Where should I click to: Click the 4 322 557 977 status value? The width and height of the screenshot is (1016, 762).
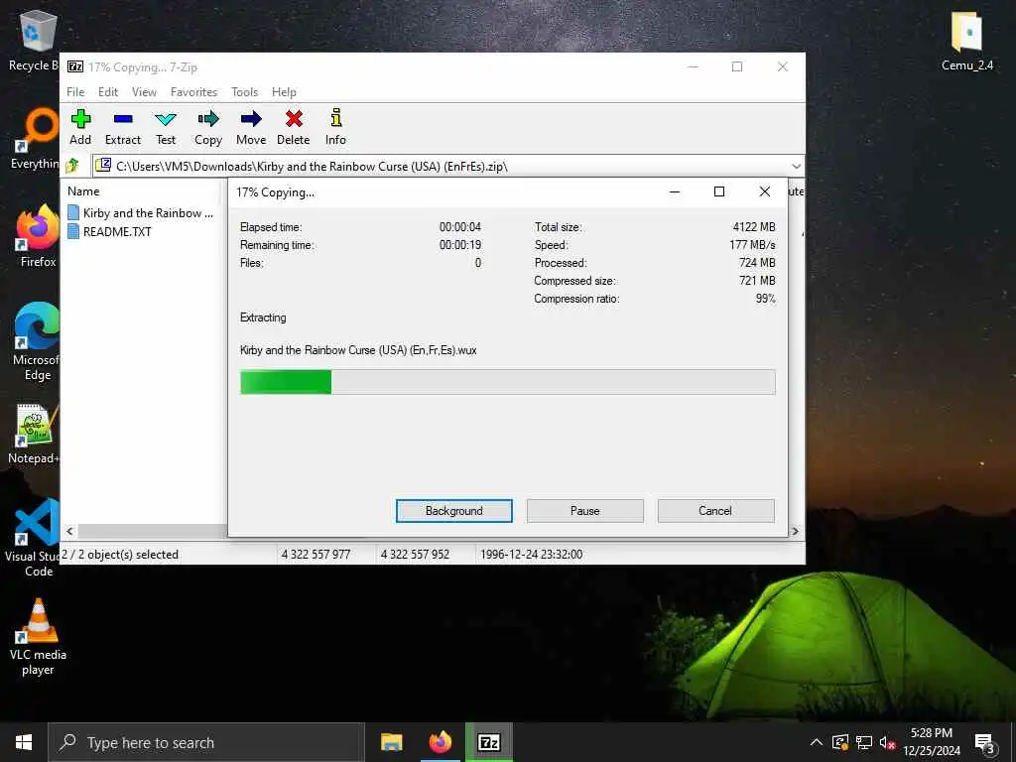(x=316, y=554)
